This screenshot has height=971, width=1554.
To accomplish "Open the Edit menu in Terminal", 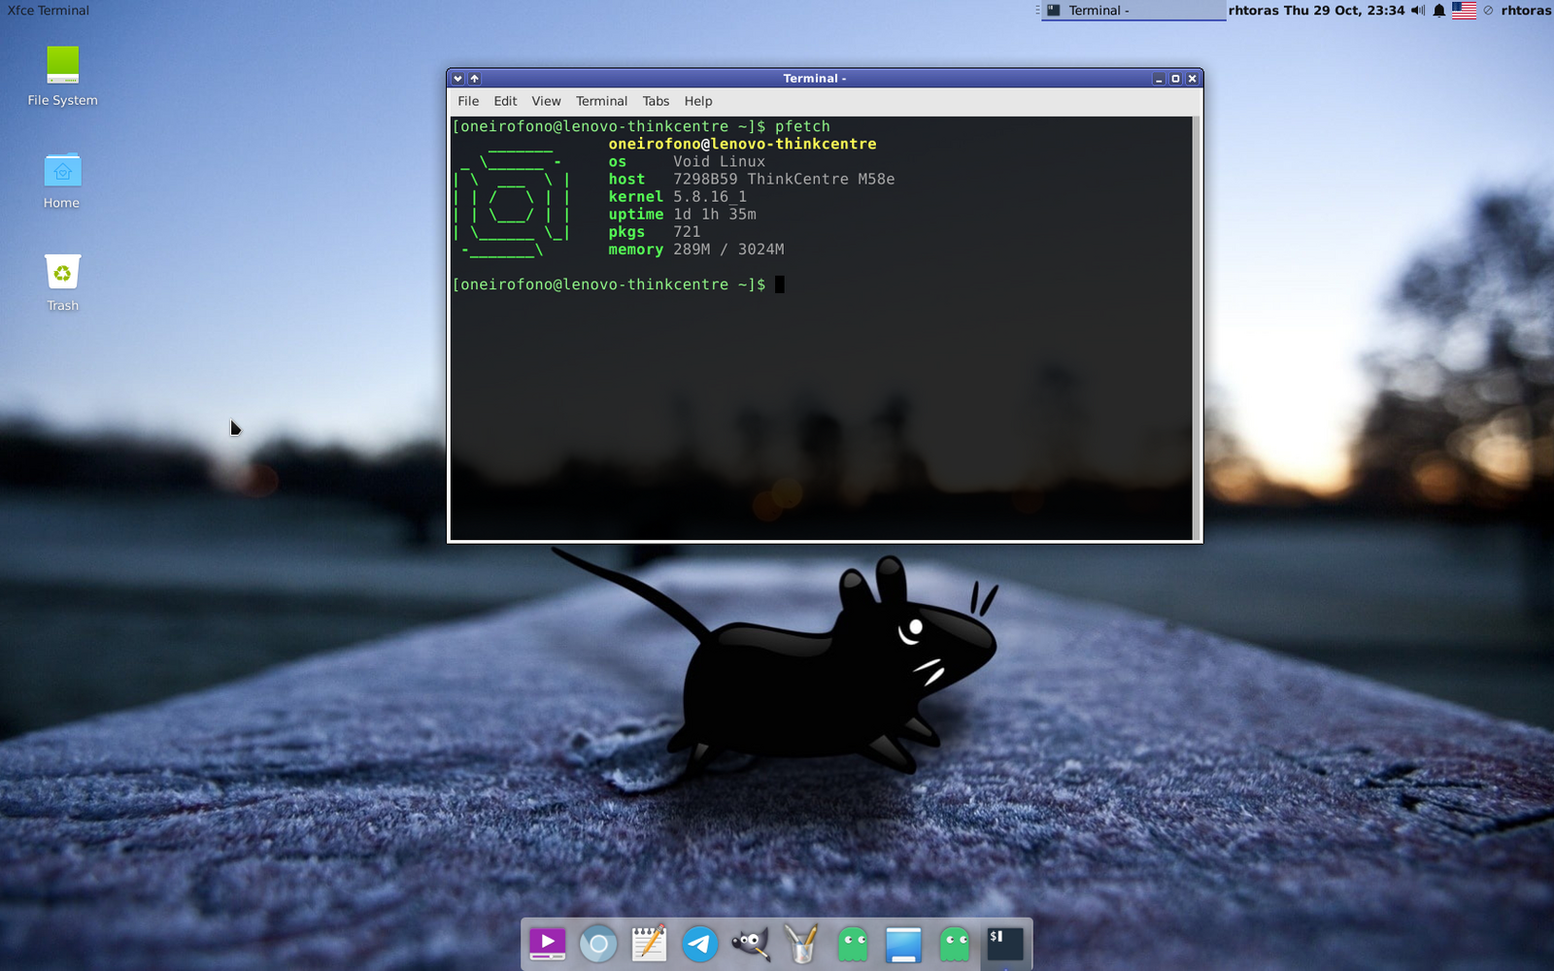I will [505, 101].
